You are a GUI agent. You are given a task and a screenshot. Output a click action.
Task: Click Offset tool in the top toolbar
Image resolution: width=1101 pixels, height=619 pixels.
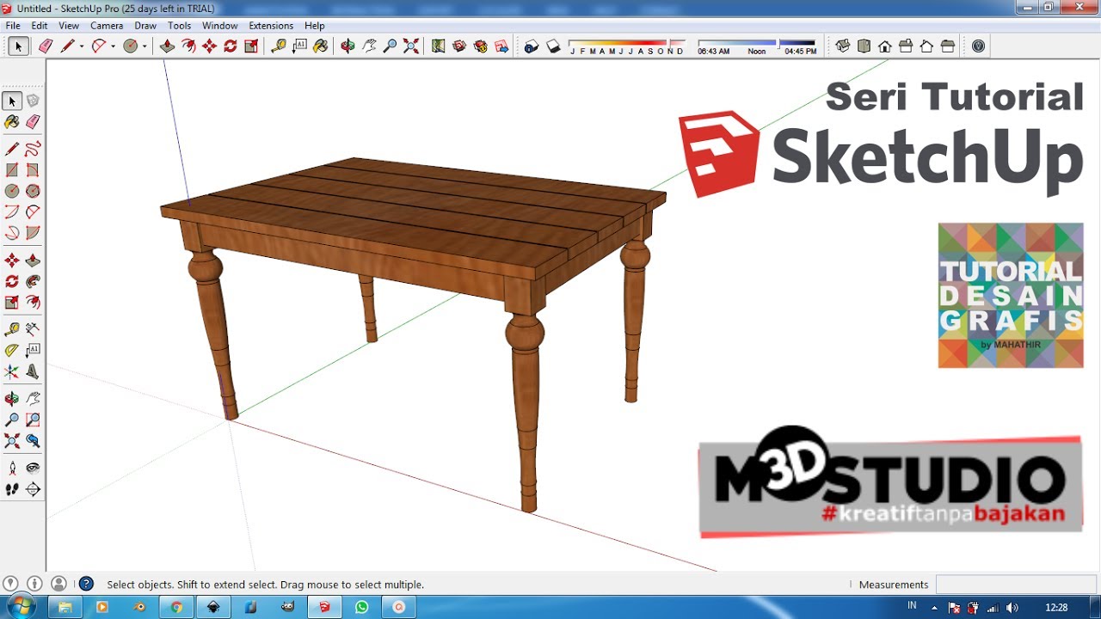[x=188, y=46]
